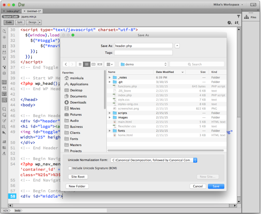Click the filter related files funnel icon
Viewport: 261px width, 214px height.
click(238, 16)
